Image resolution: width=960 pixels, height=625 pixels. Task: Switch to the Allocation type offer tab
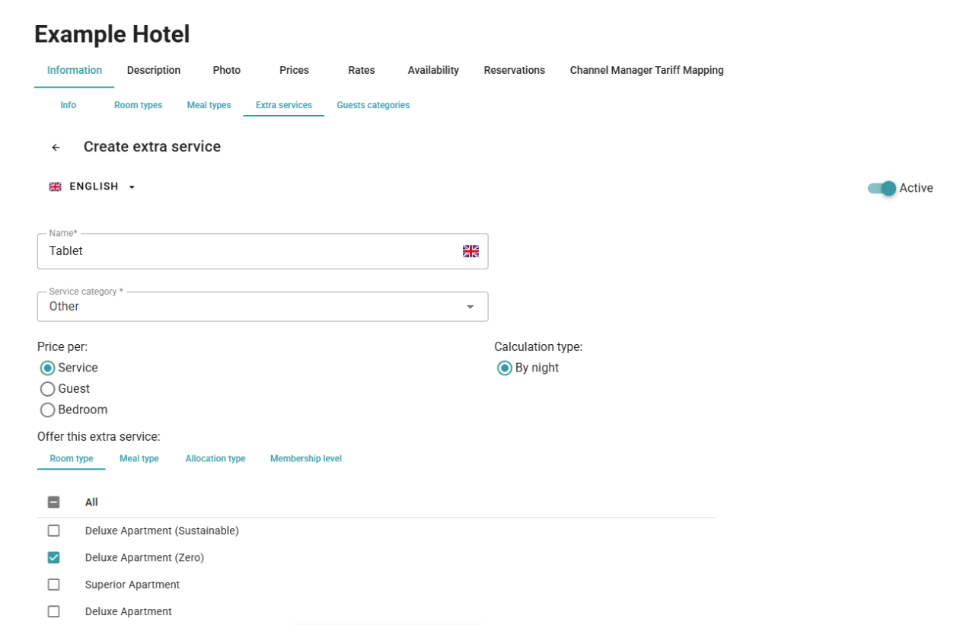215,458
